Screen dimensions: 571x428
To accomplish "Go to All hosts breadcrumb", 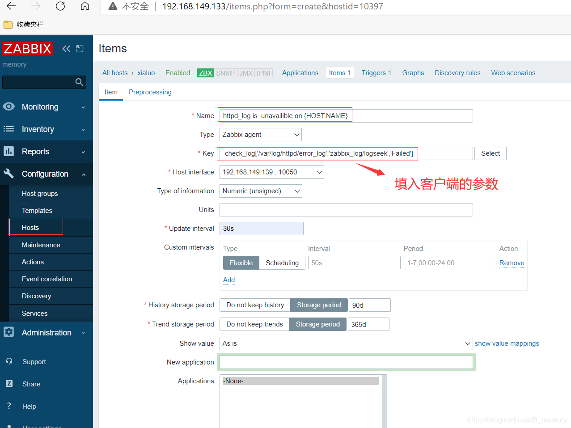I will pyautogui.click(x=115, y=73).
